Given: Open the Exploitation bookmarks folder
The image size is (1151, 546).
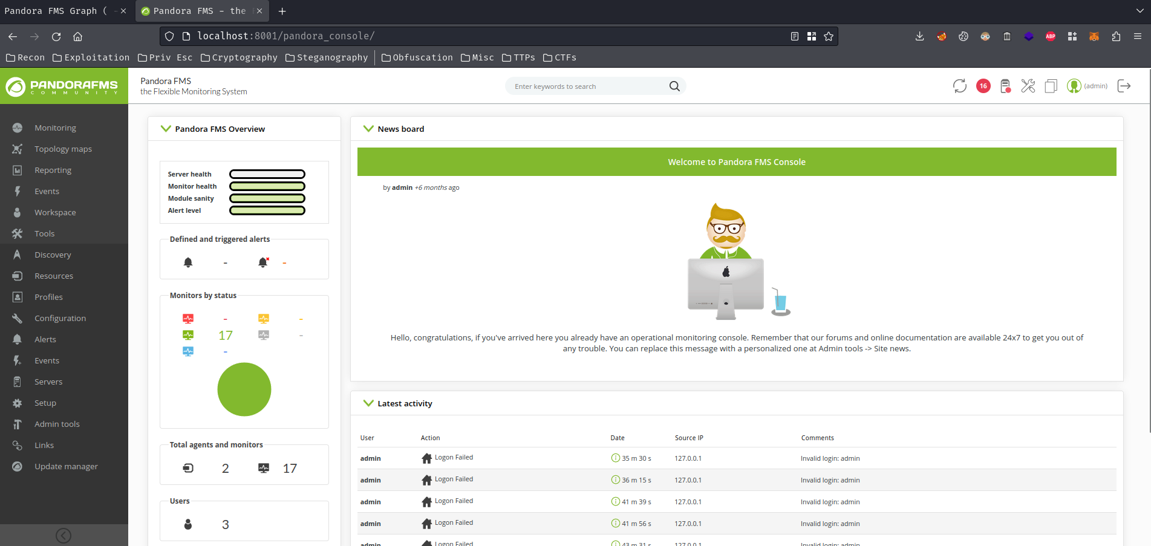Looking at the screenshot, I should (x=91, y=57).
